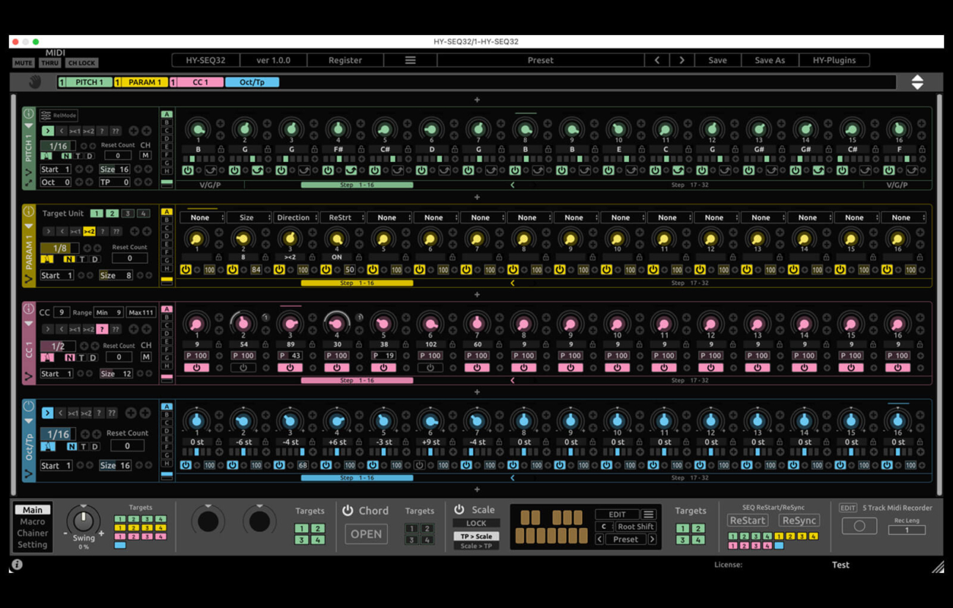This screenshot has height=608, width=953.
Task: Set PITCH 1 play direction to forward arrow
Action: coord(47,131)
